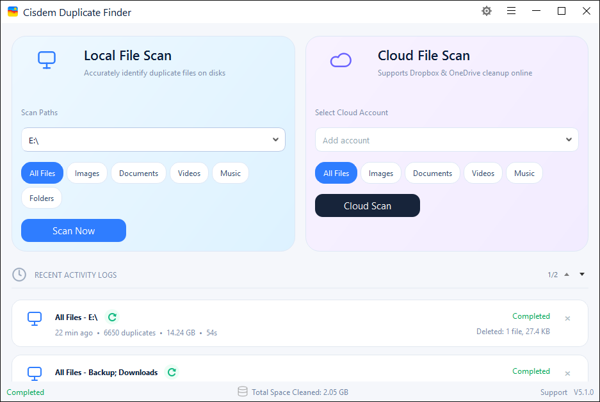
Task: Click the Cloud File Scan cloud icon
Action: (x=341, y=60)
